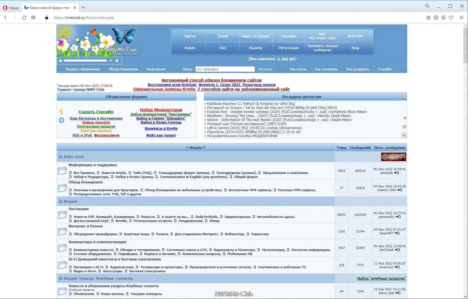The height and width of the screenshot is (299, 468).
Task: Open the Новости Клуба subforum
Action: 114,173
